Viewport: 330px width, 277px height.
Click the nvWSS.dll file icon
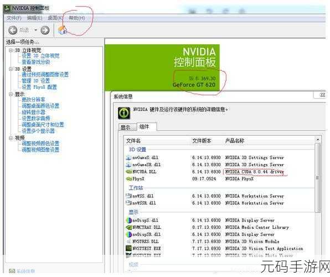click(128, 196)
